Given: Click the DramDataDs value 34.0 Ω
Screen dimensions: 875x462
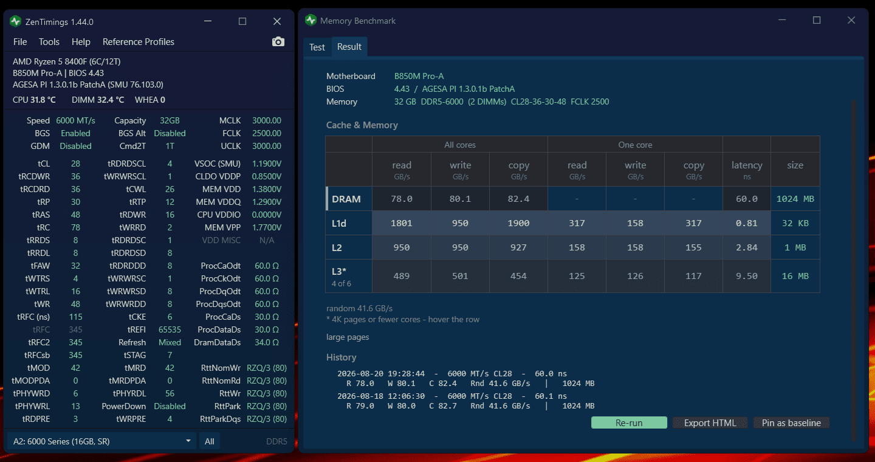Looking at the screenshot, I should point(267,342).
